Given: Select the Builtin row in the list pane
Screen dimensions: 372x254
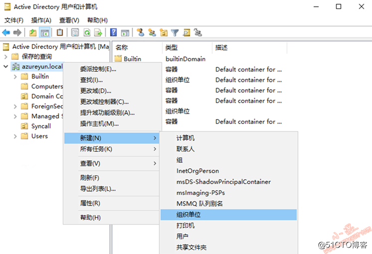Looking at the screenshot, I should [128, 59].
